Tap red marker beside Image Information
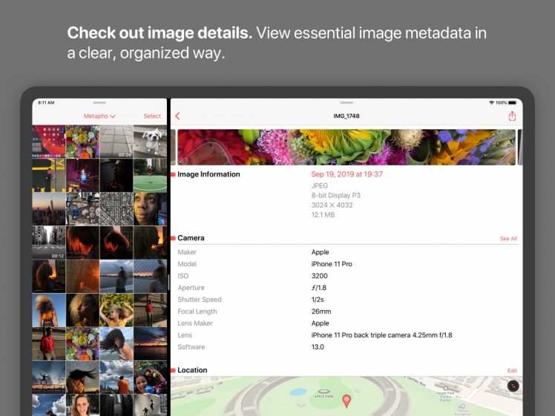Viewport: 555px width, 416px height. coord(173,175)
